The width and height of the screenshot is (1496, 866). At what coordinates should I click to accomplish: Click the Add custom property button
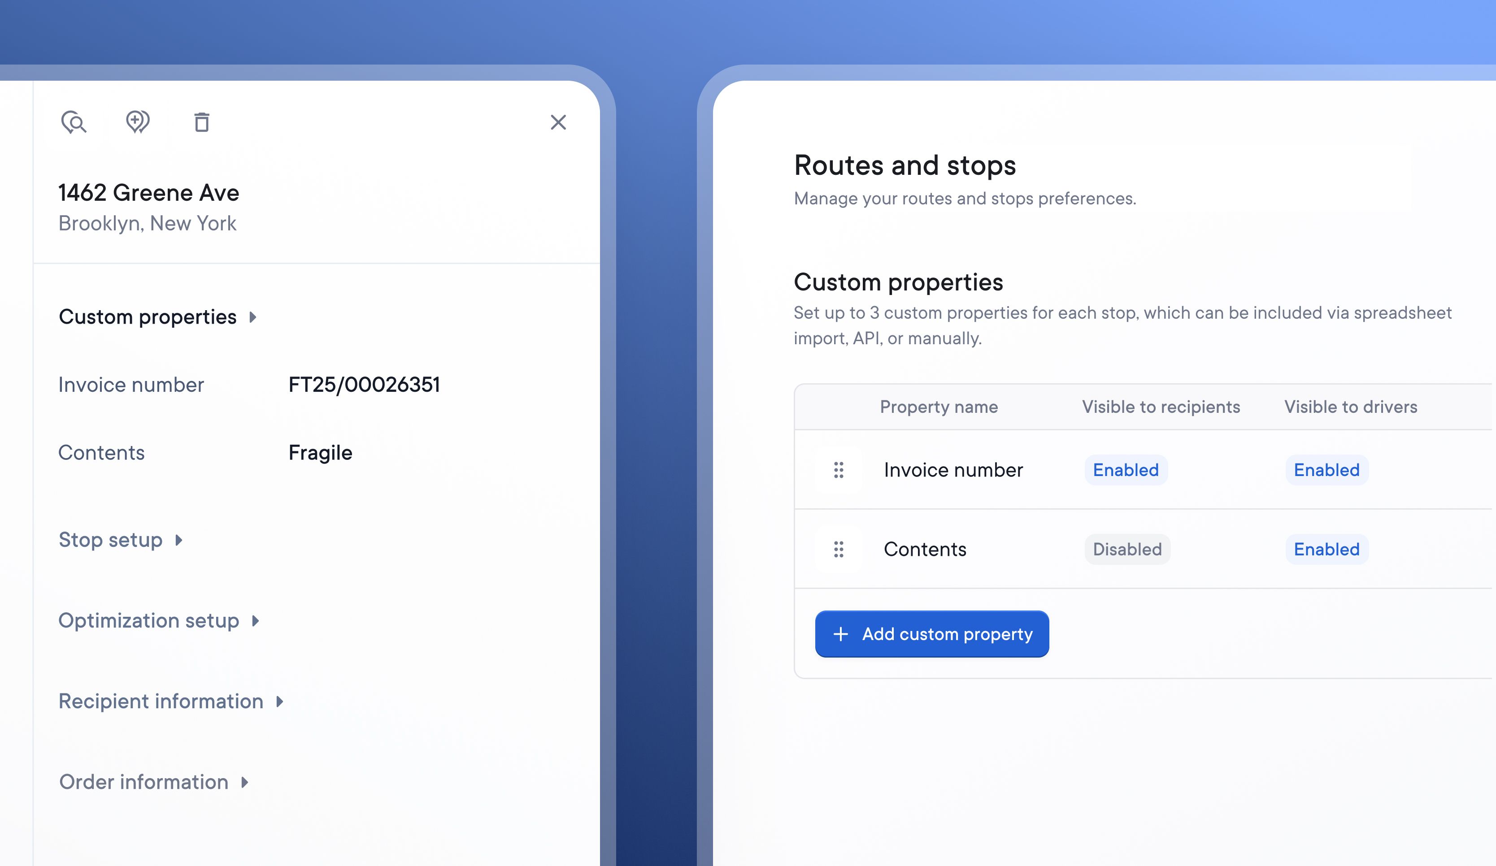[932, 634]
